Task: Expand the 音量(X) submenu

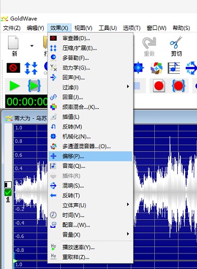Action: point(90,235)
